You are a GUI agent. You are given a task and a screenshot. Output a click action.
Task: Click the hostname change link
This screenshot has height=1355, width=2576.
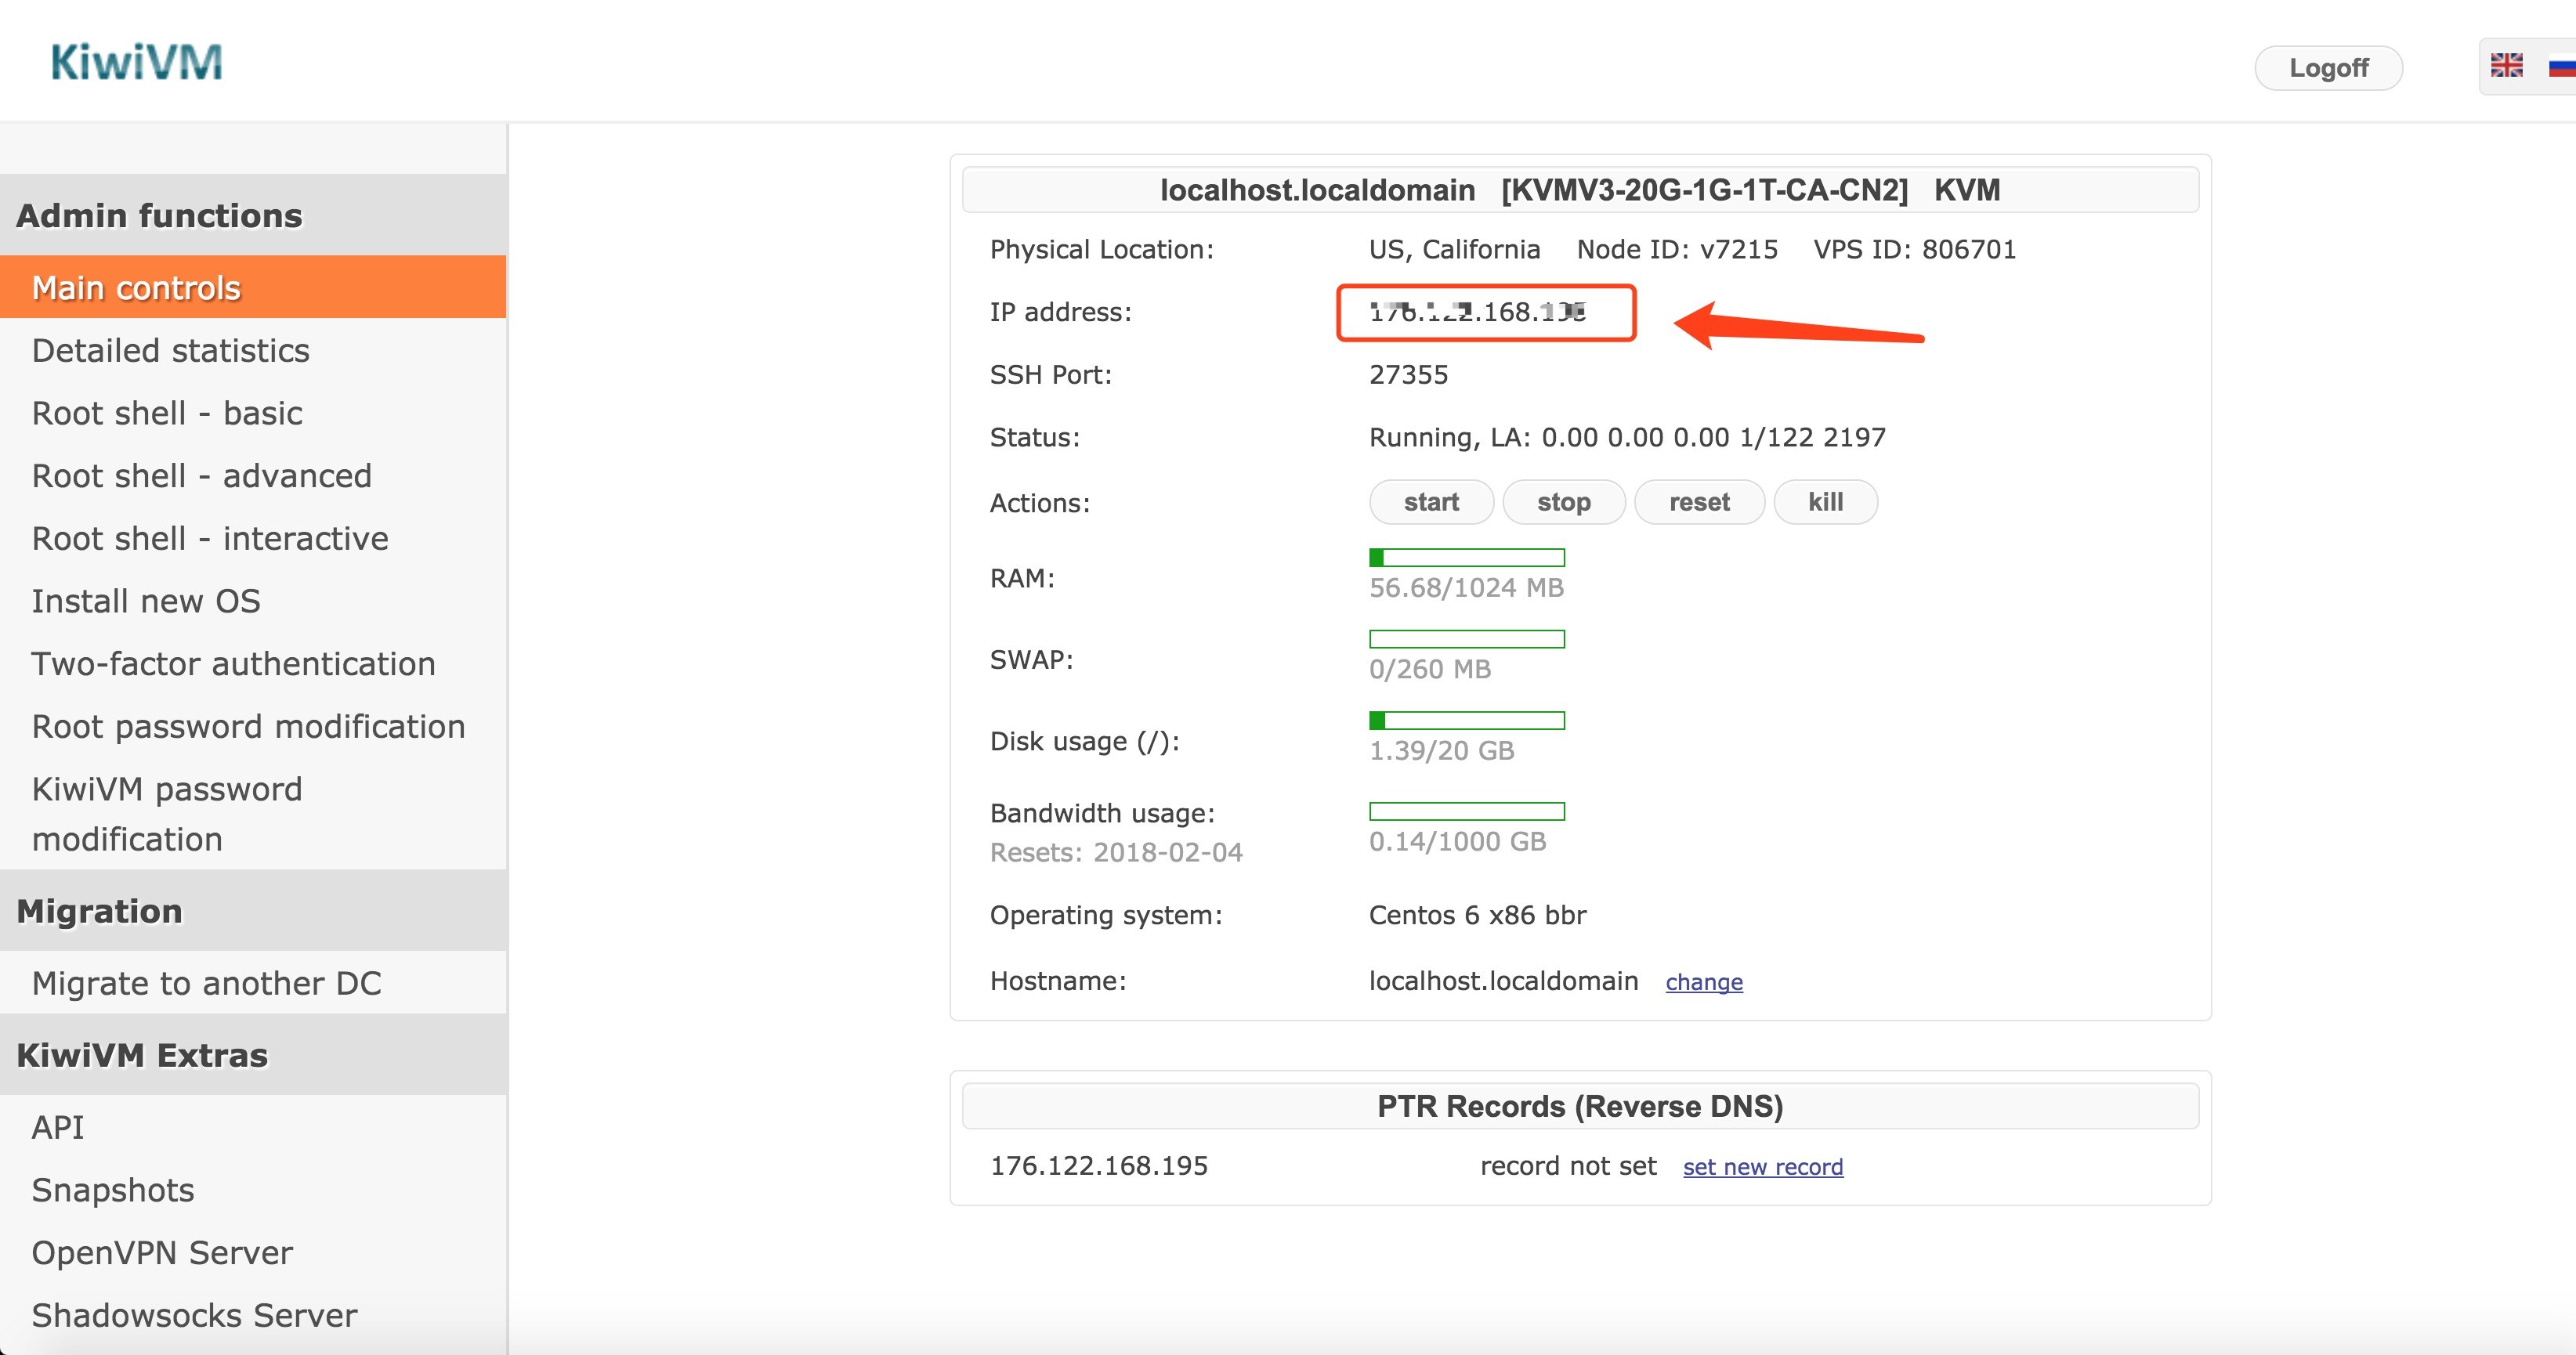(1703, 982)
